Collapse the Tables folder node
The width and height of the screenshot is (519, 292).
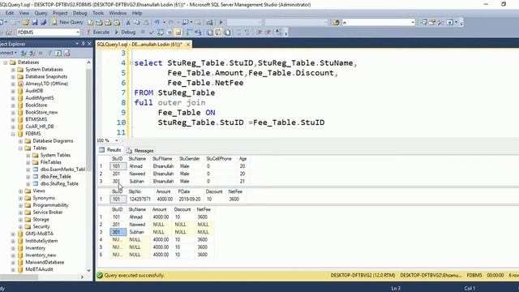click(x=20, y=148)
